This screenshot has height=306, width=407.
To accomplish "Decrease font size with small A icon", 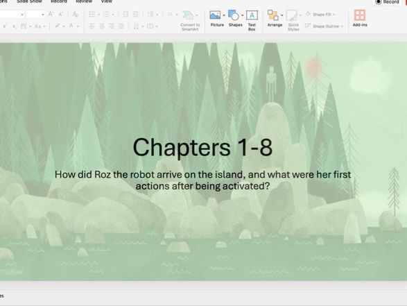I will [61, 14].
